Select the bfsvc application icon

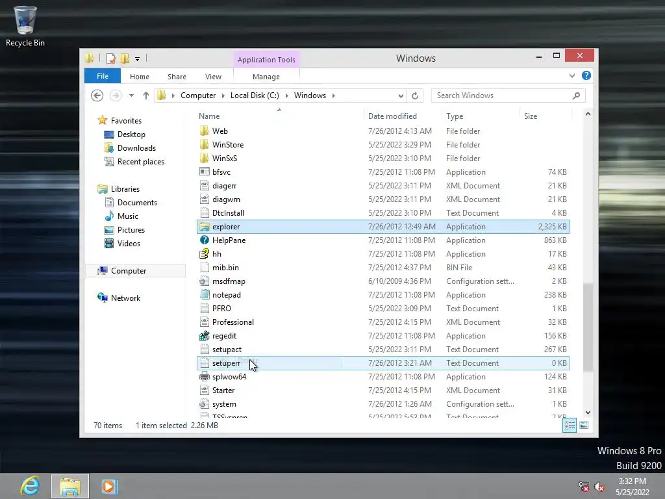(x=205, y=172)
